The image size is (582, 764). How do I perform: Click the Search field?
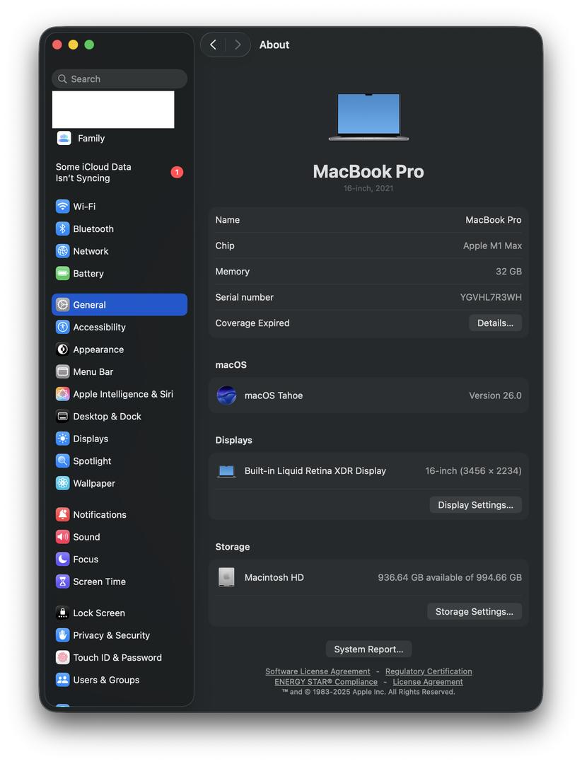(x=120, y=79)
